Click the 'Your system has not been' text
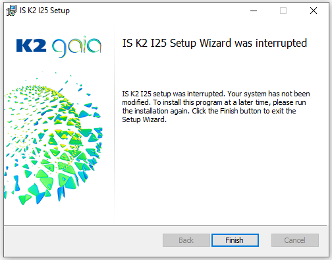The width and height of the screenshot is (332, 260). click(x=269, y=94)
